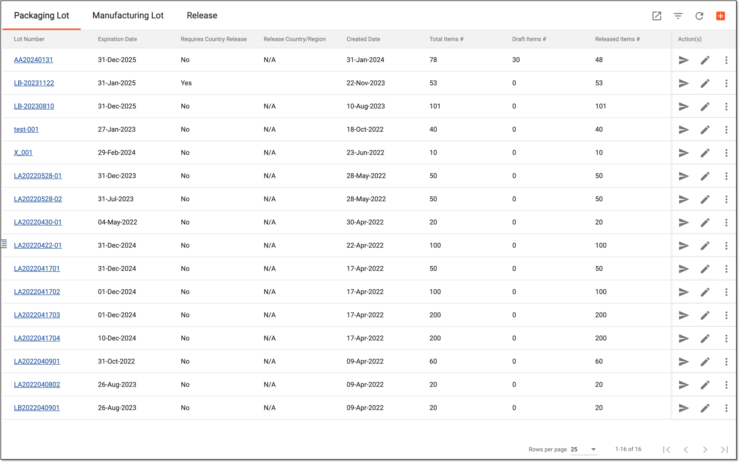Switch to the Release tab
The height and width of the screenshot is (462, 739).
tap(202, 15)
